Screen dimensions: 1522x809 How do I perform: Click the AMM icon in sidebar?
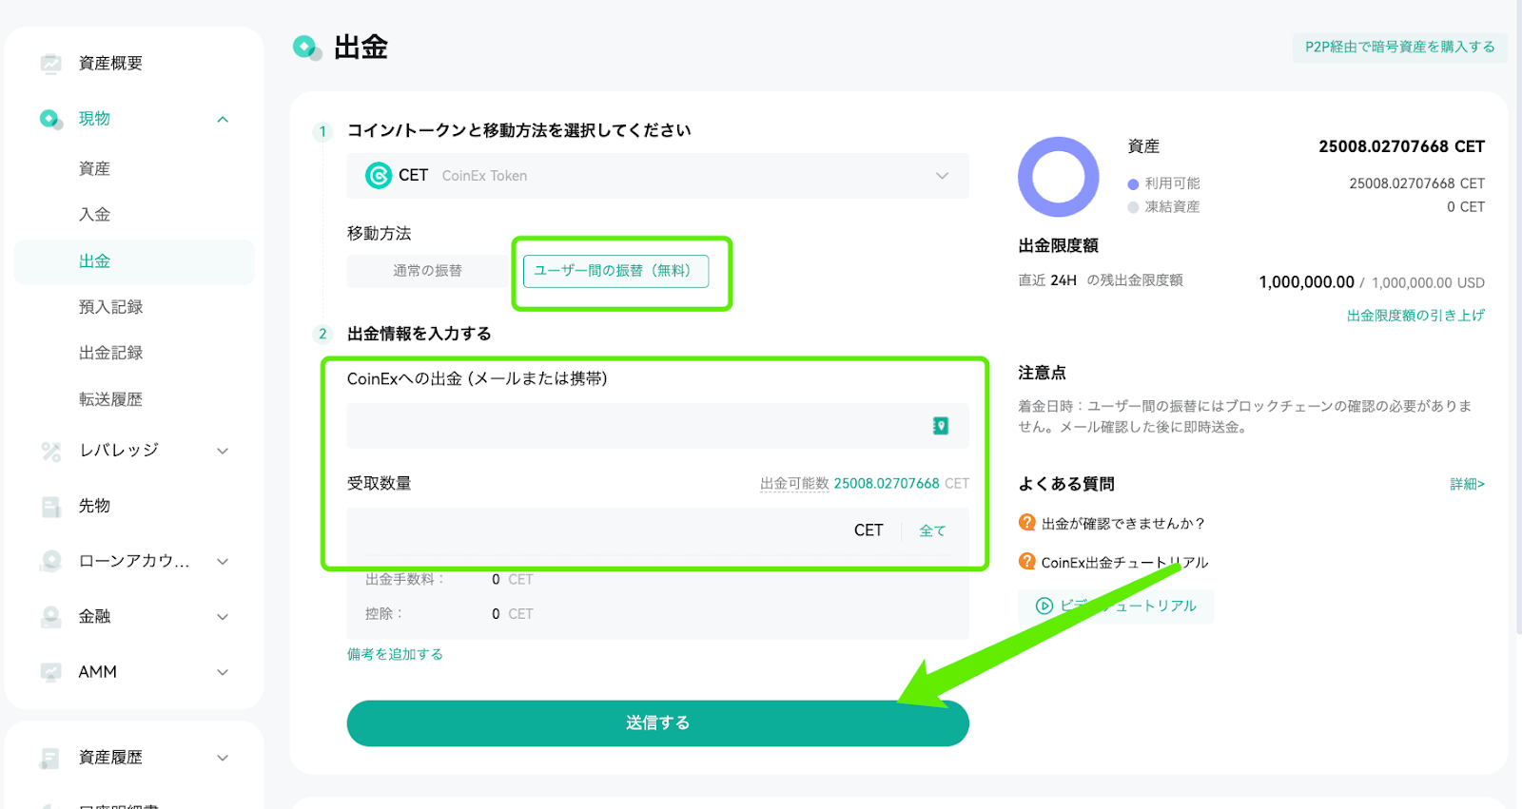pos(51,672)
